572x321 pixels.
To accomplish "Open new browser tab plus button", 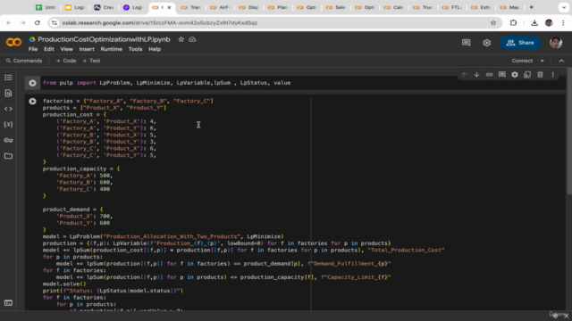I will [x=531, y=7].
